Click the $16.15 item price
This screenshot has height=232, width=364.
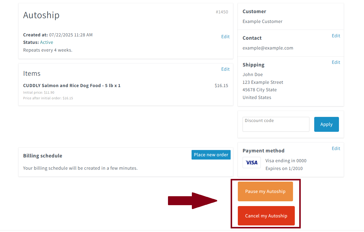221,86
